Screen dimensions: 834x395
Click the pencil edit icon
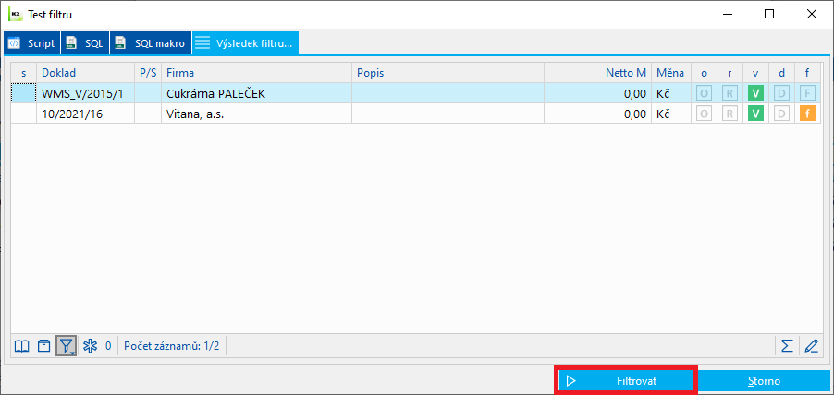coord(811,346)
